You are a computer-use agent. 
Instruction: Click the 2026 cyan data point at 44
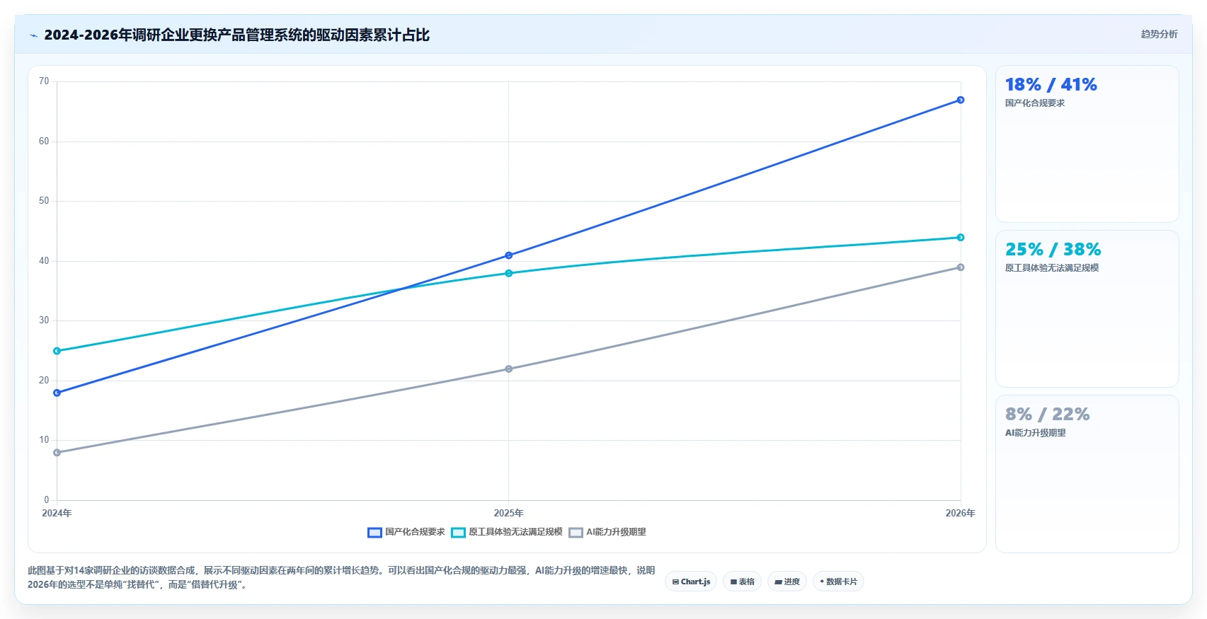point(961,238)
